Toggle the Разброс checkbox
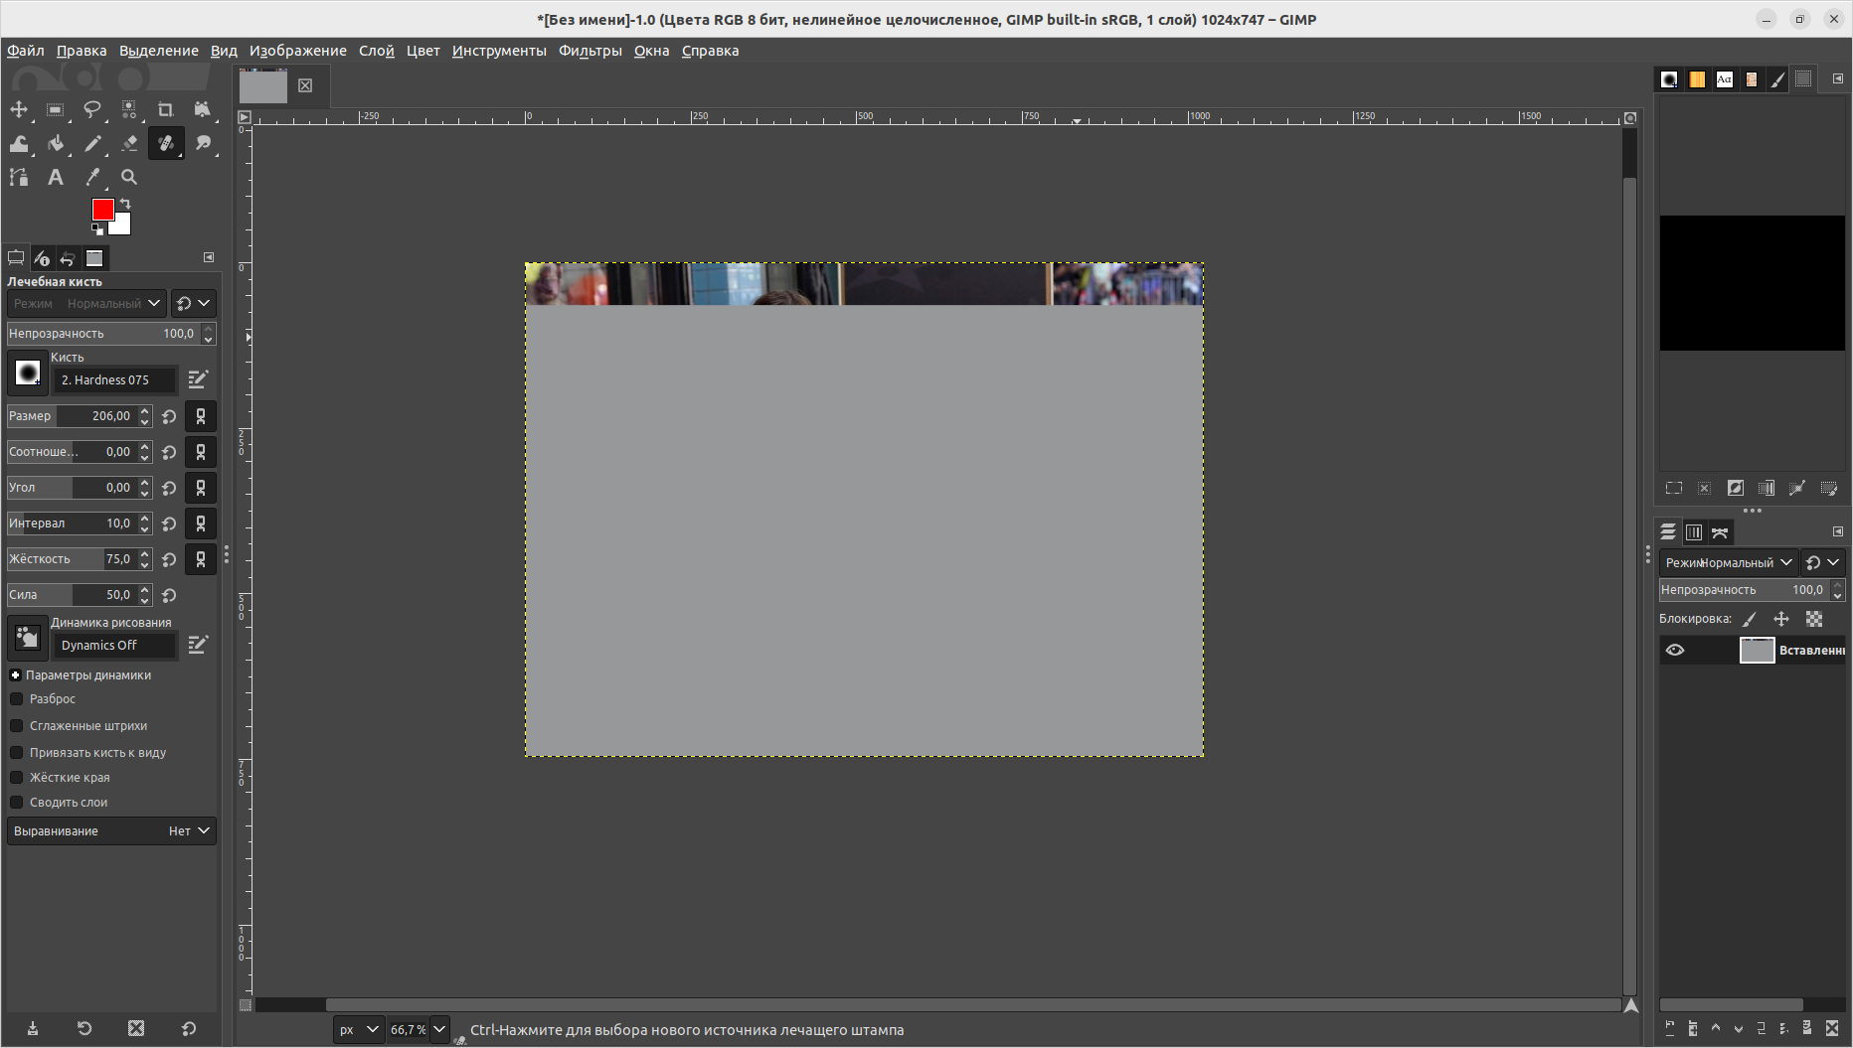The height and width of the screenshot is (1048, 1853). pyautogui.click(x=17, y=698)
